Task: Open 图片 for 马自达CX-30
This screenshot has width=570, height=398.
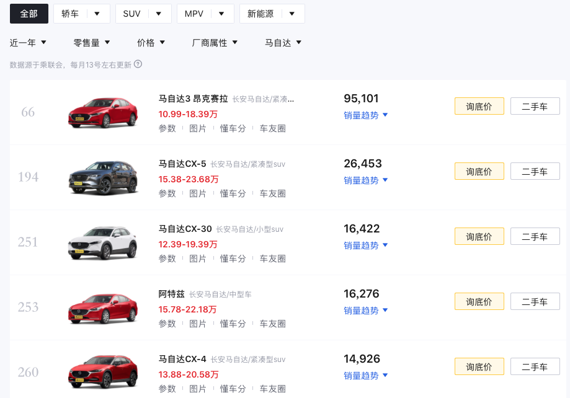Action: (x=198, y=259)
